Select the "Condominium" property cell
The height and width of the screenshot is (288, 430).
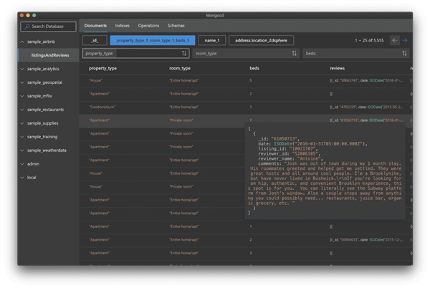(102, 107)
